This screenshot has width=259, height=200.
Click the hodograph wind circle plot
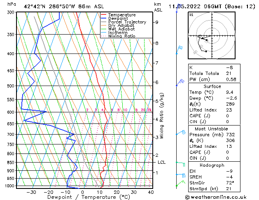tap(212, 35)
